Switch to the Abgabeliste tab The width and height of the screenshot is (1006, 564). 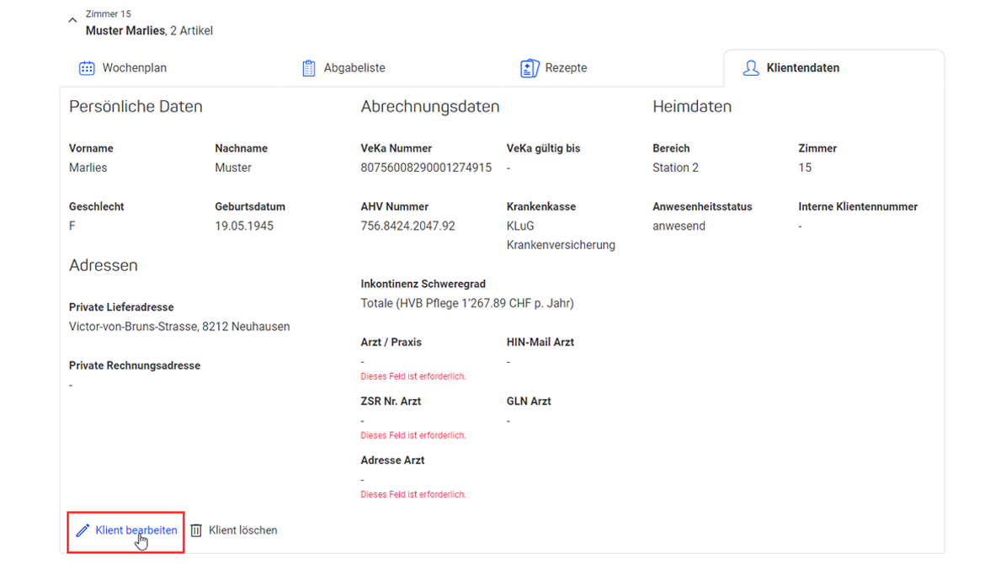(x=343, y=68)
